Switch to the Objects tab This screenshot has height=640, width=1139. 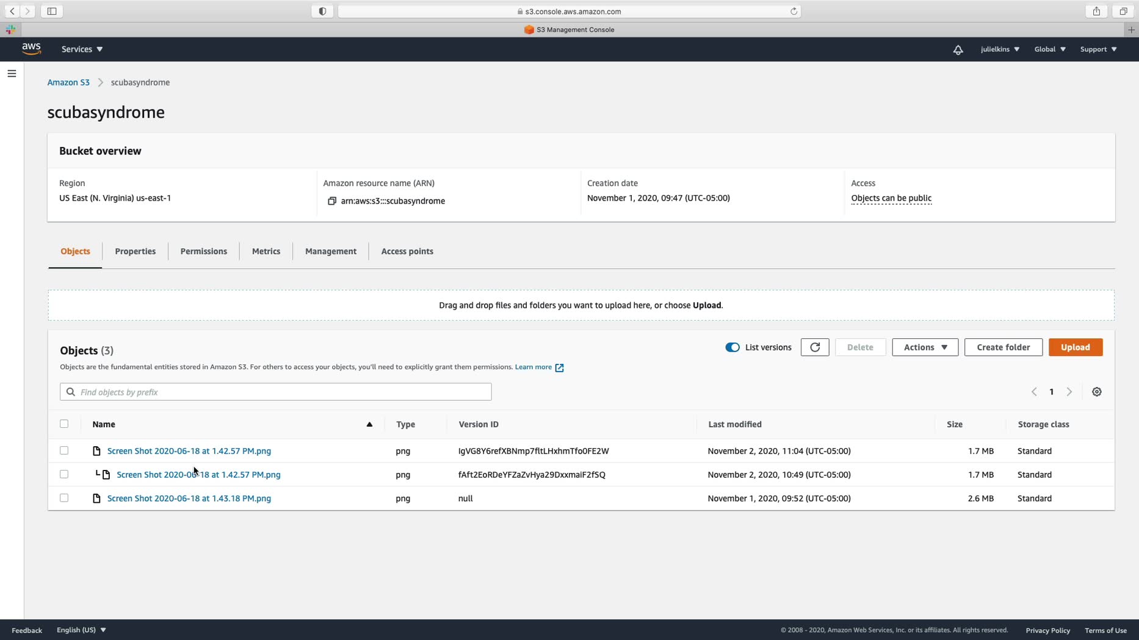[x=75, y=251]
